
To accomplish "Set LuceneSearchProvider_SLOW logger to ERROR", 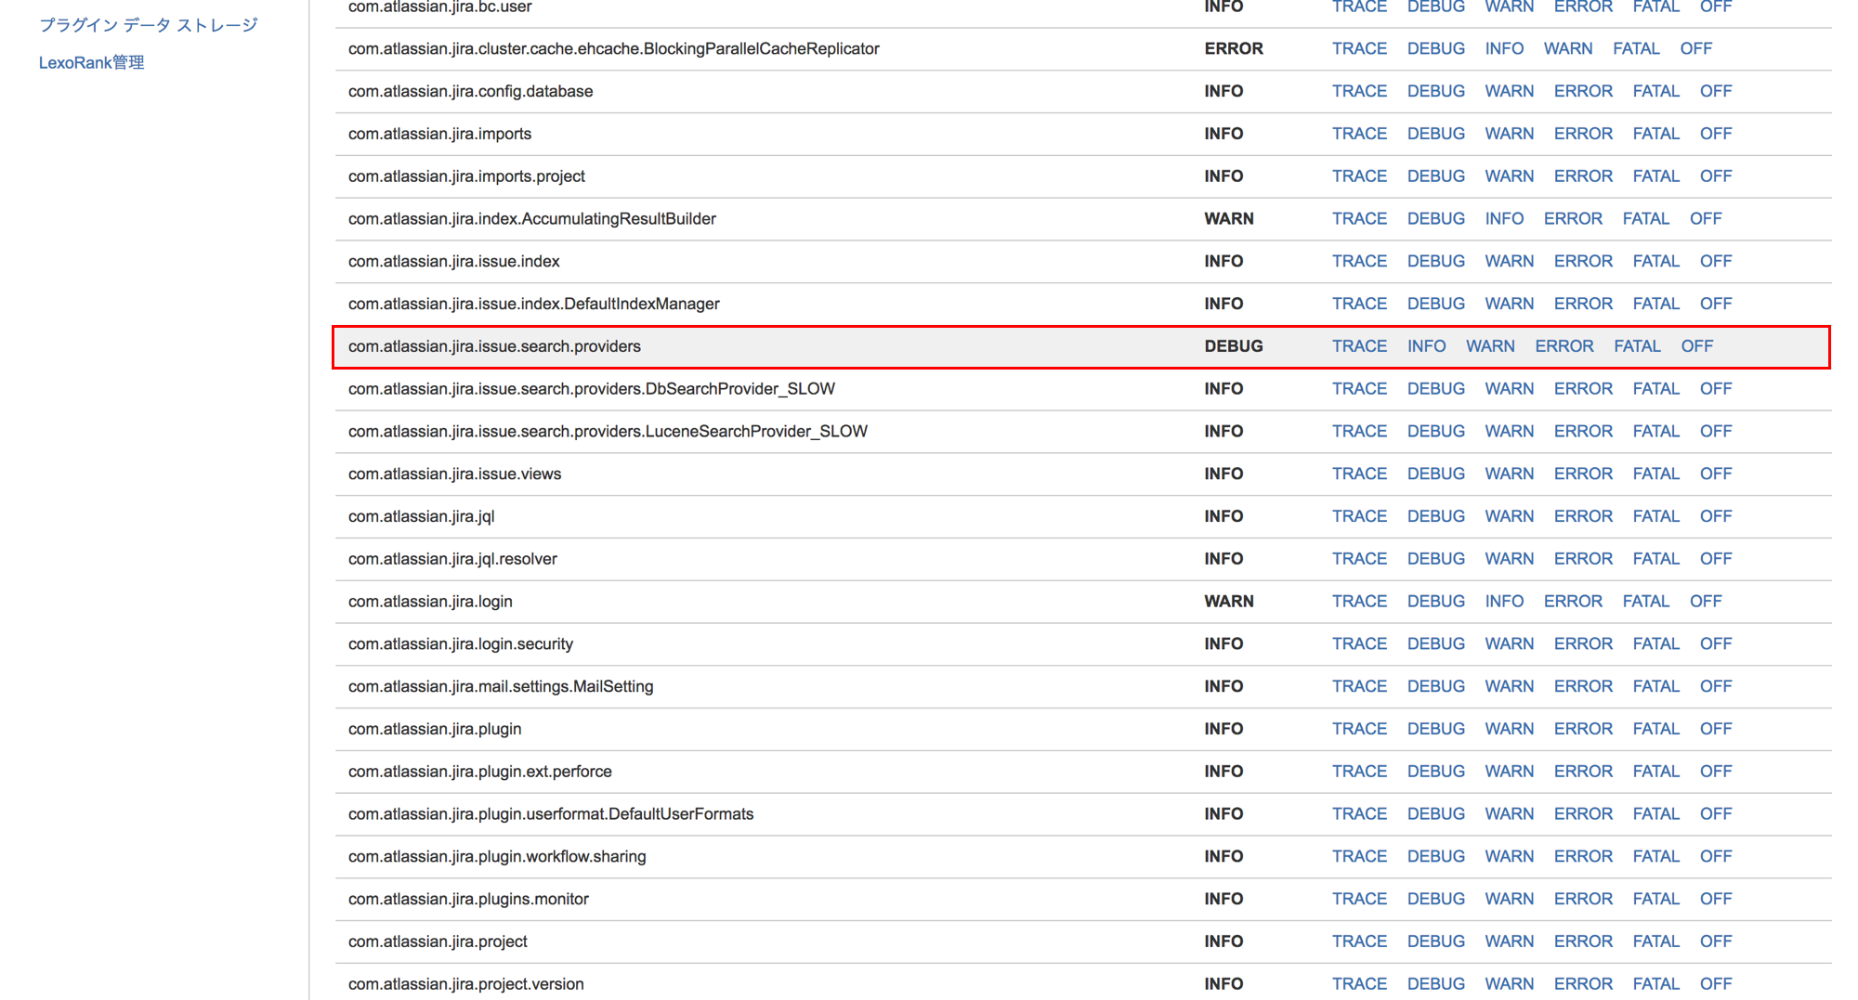I will point(1583,432).
